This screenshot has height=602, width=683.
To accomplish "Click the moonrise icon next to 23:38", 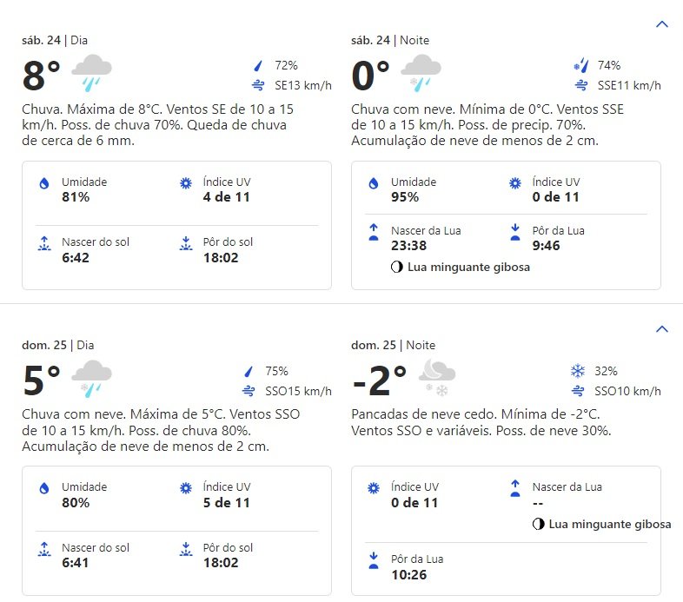I will [374, 232].
